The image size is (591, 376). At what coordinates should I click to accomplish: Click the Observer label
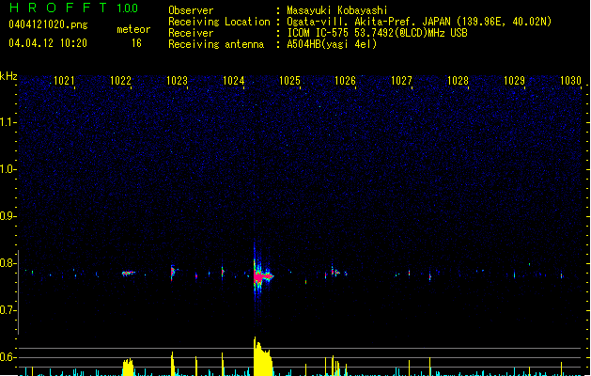pos(191,10)
